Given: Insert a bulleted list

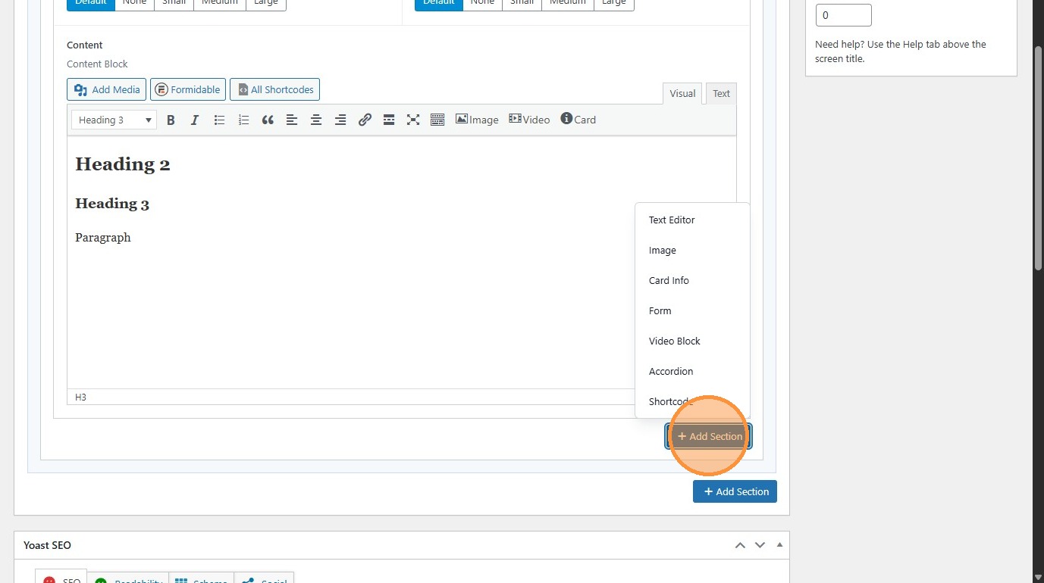Looking at the screenshot, I should click(x=219, y=120).
